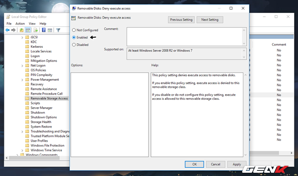This screenshot has width=298, height=176.
Task: Click the tree pane left scroll arrow
Action: point(7,158)
